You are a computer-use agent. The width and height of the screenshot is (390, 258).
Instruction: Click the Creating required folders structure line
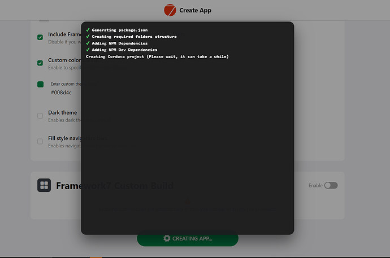coord(134,37)
